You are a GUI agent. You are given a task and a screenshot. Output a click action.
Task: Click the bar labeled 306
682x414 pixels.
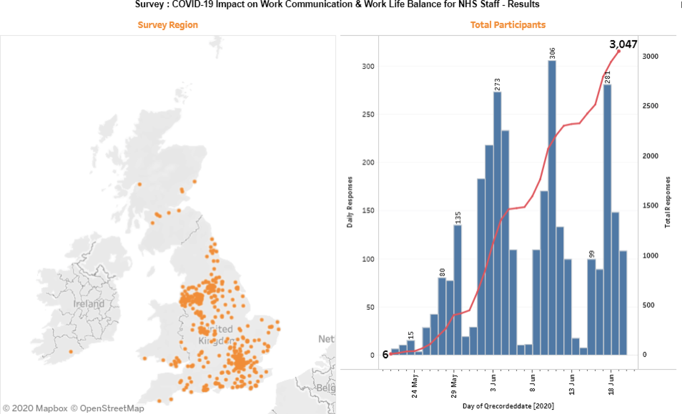tap(552, 208)
